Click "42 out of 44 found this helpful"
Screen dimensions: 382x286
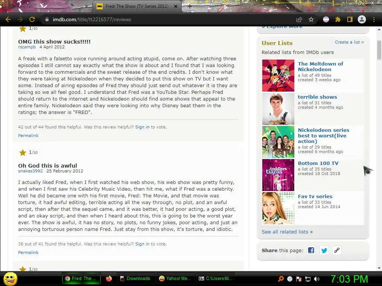pos(50,127)
